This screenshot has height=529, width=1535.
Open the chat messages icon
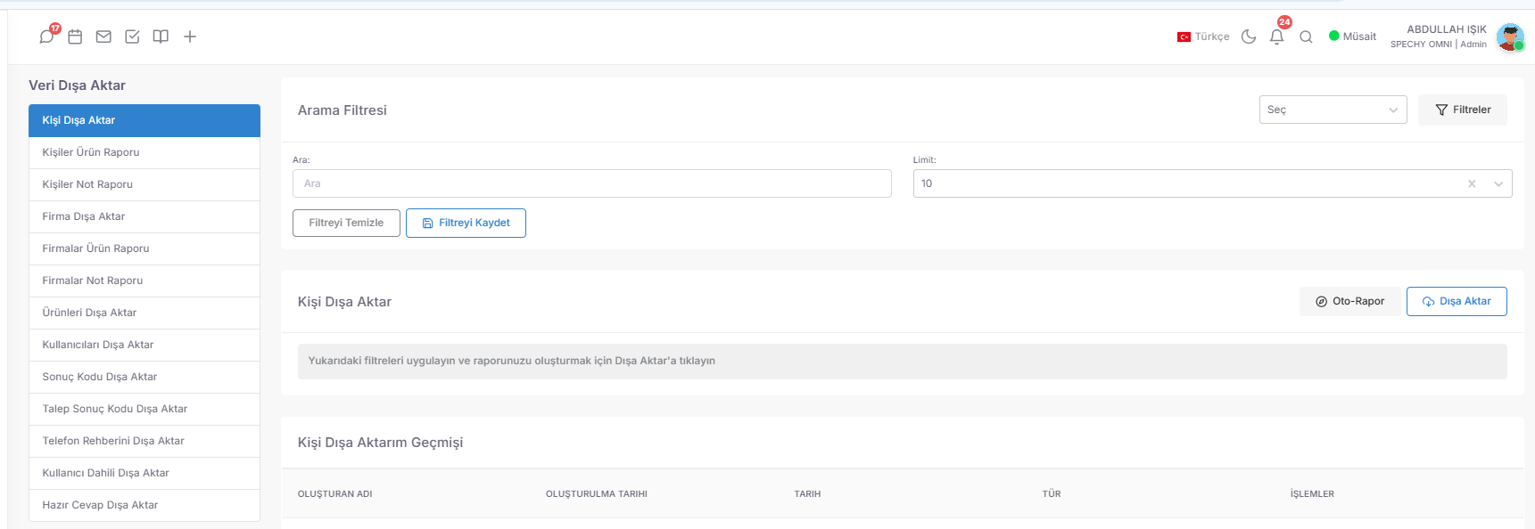tap(47, 37)
